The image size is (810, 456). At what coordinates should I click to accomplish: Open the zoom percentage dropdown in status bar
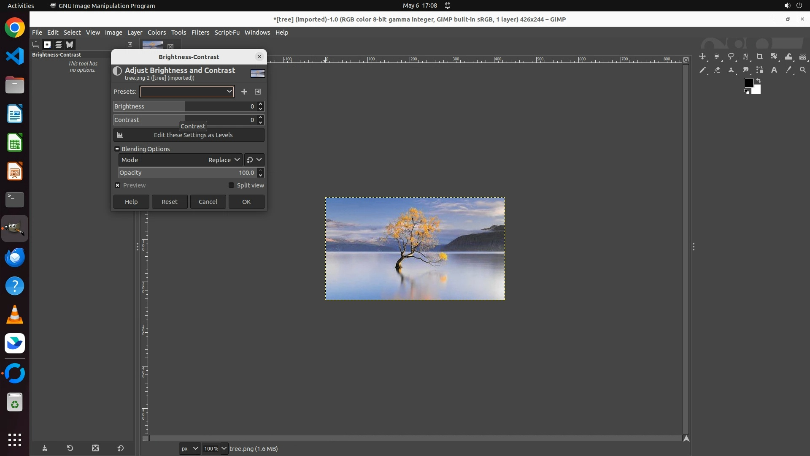[224, 448]
